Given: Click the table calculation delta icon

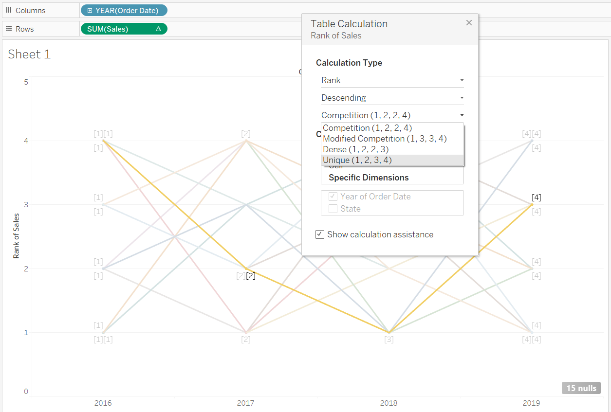Looking at the screenshot, I should coord(158,29).
